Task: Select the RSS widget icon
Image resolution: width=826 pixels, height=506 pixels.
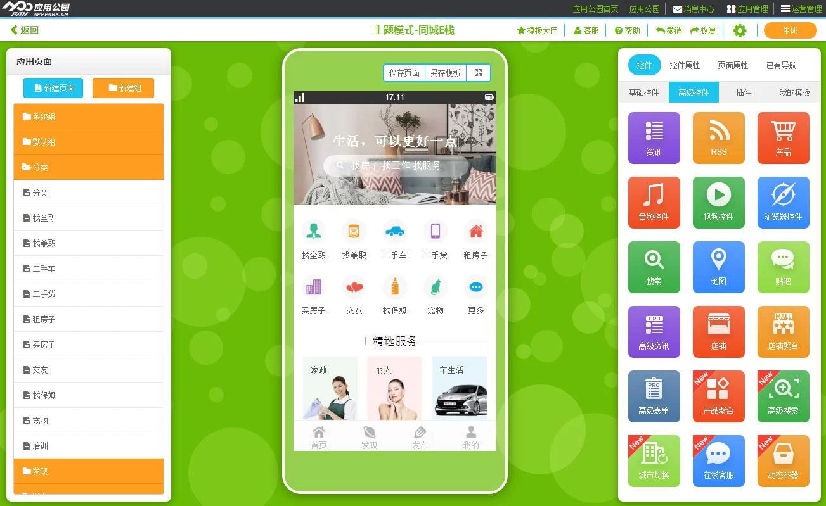Action: 718,138
